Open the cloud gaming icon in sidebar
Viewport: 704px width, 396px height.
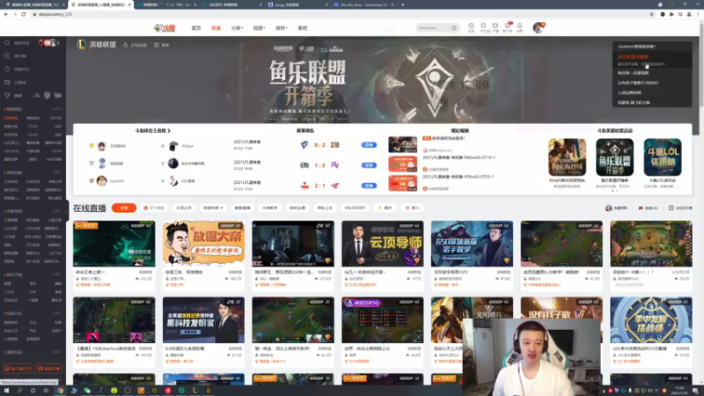7,83
